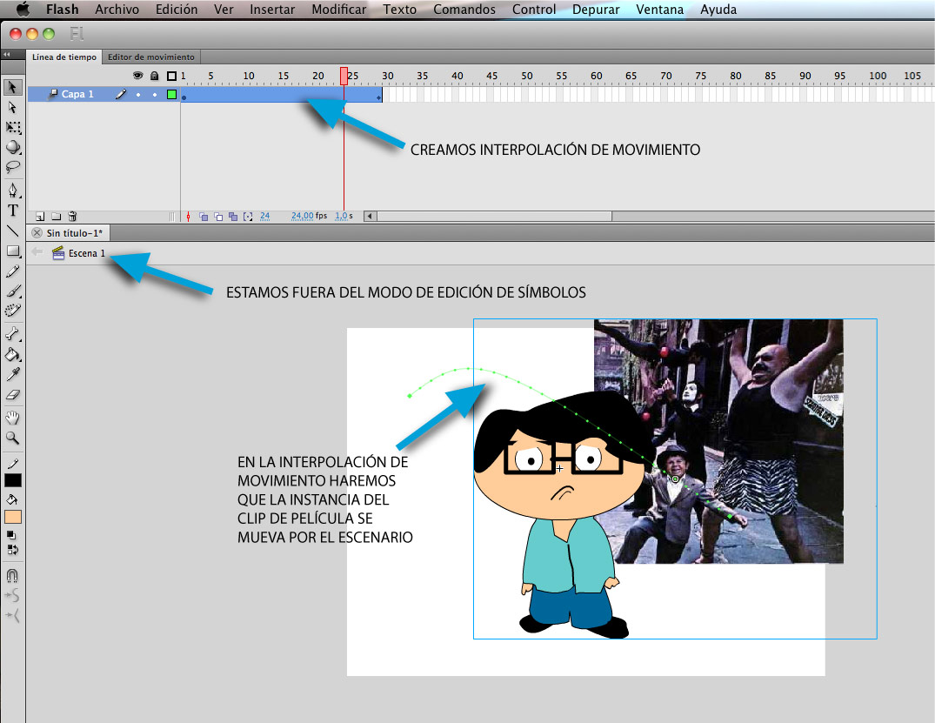Select the Brush tool
This screenshot has width=935, height=723.
tap(12, 291)
